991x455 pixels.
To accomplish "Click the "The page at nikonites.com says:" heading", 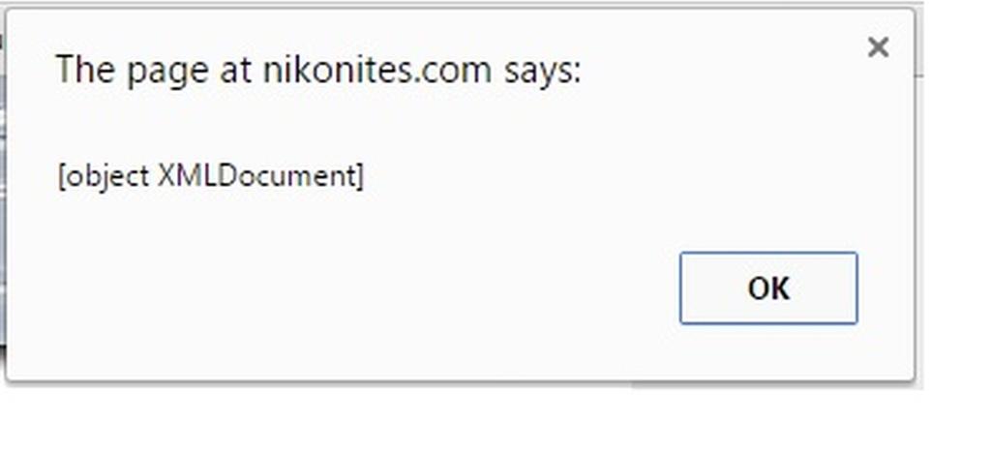I will point(317,71).
